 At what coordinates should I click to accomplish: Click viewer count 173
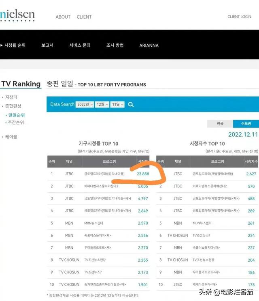coord(251,285)
